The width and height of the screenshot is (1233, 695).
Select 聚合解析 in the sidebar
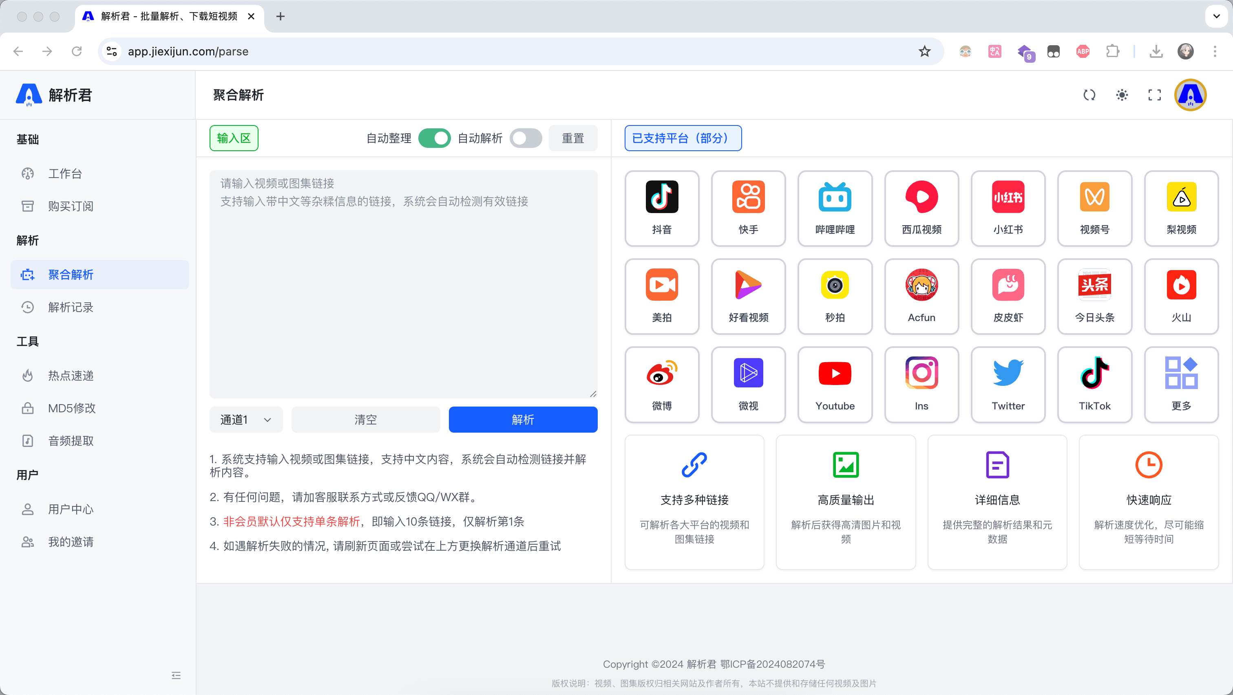(99, 275)
